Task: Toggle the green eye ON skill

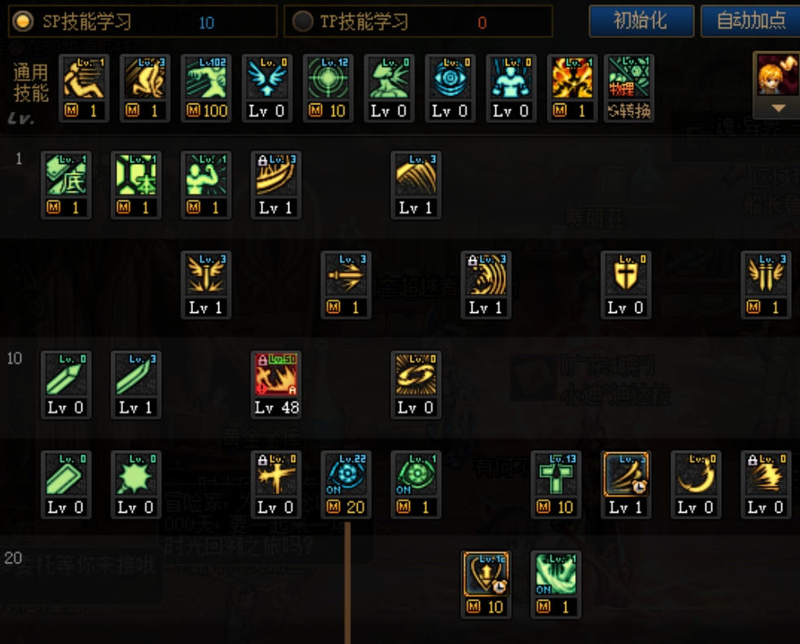Action: [415, 485]
